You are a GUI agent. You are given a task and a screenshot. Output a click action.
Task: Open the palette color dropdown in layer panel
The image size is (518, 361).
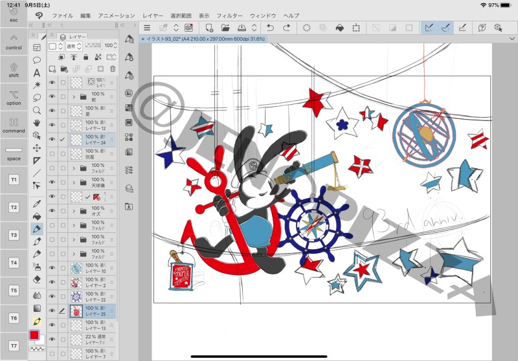[56, 46]
